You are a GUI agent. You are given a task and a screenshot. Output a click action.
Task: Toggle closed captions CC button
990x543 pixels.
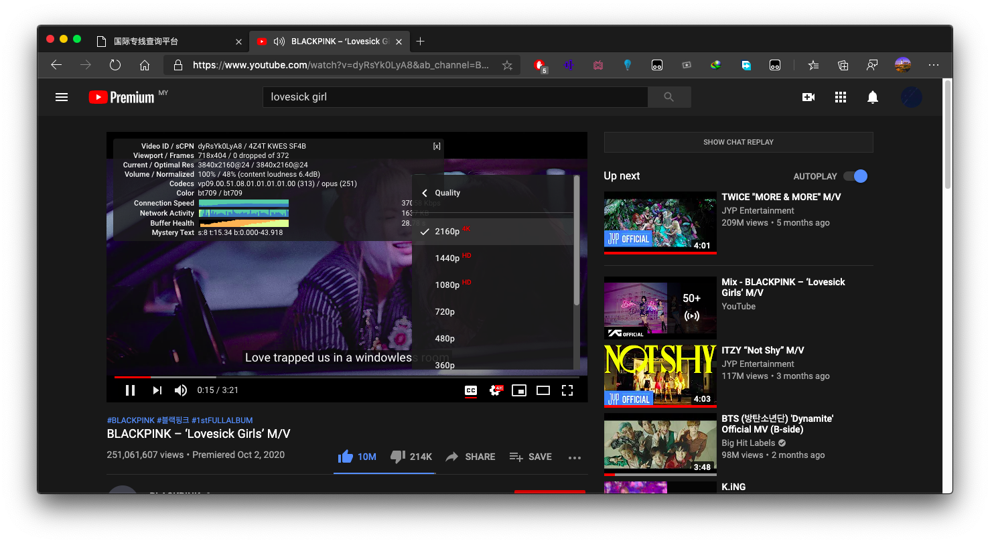471,390
